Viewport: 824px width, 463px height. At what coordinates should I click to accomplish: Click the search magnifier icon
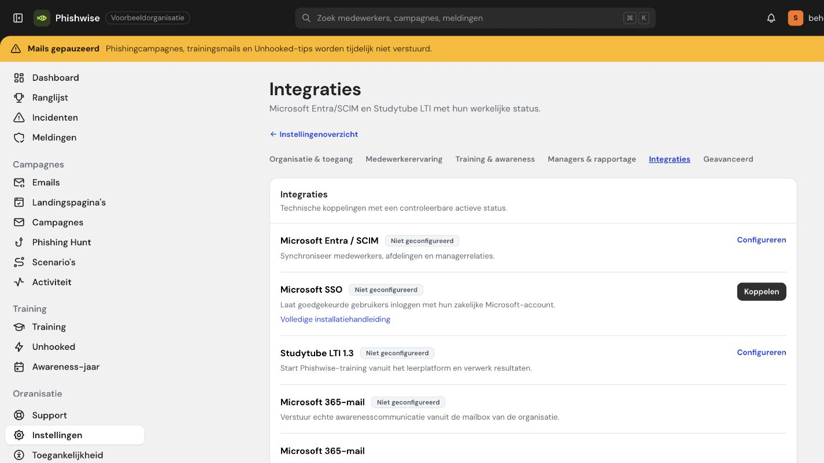(306, 18)
